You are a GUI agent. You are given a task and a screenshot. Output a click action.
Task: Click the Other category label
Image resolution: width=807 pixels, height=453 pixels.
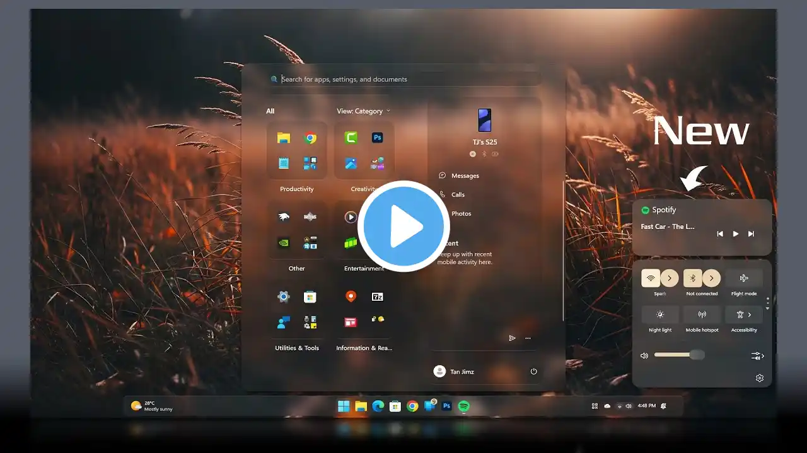(297, 269)
